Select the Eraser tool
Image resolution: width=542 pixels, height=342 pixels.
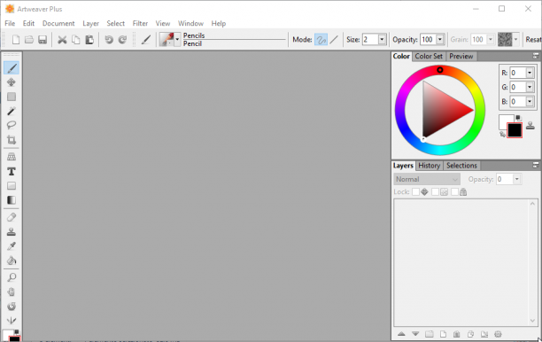pyautogui.click(x=12, y=217)
